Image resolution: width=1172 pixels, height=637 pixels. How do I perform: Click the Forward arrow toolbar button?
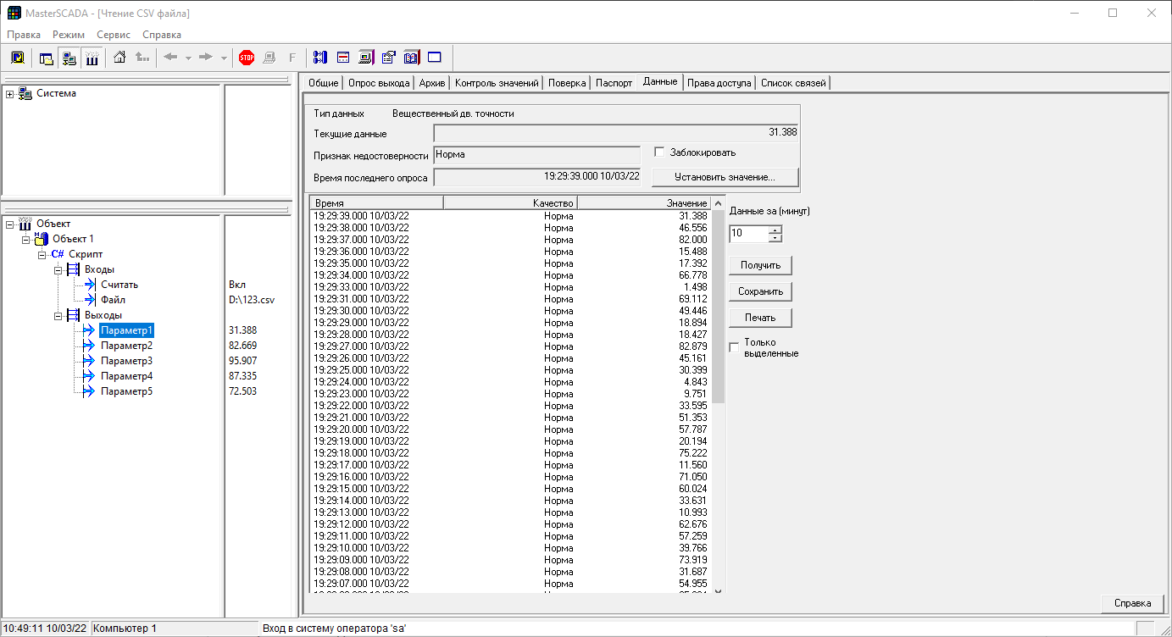205,58
